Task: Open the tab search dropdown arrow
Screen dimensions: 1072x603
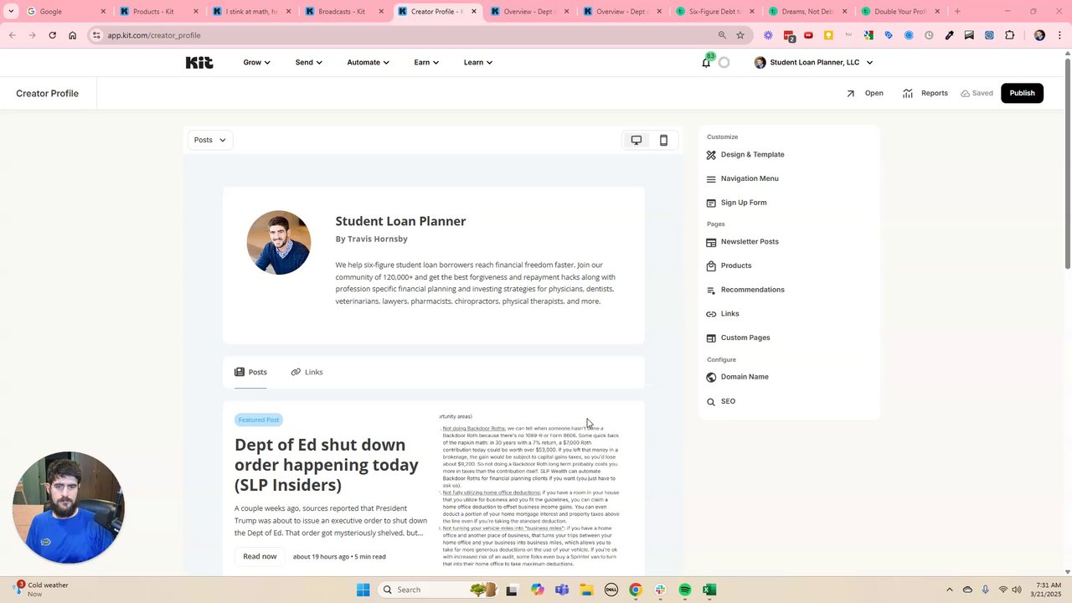Action: pos(11,12)
